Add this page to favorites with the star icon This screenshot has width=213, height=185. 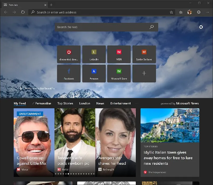(x=171, y=12)
